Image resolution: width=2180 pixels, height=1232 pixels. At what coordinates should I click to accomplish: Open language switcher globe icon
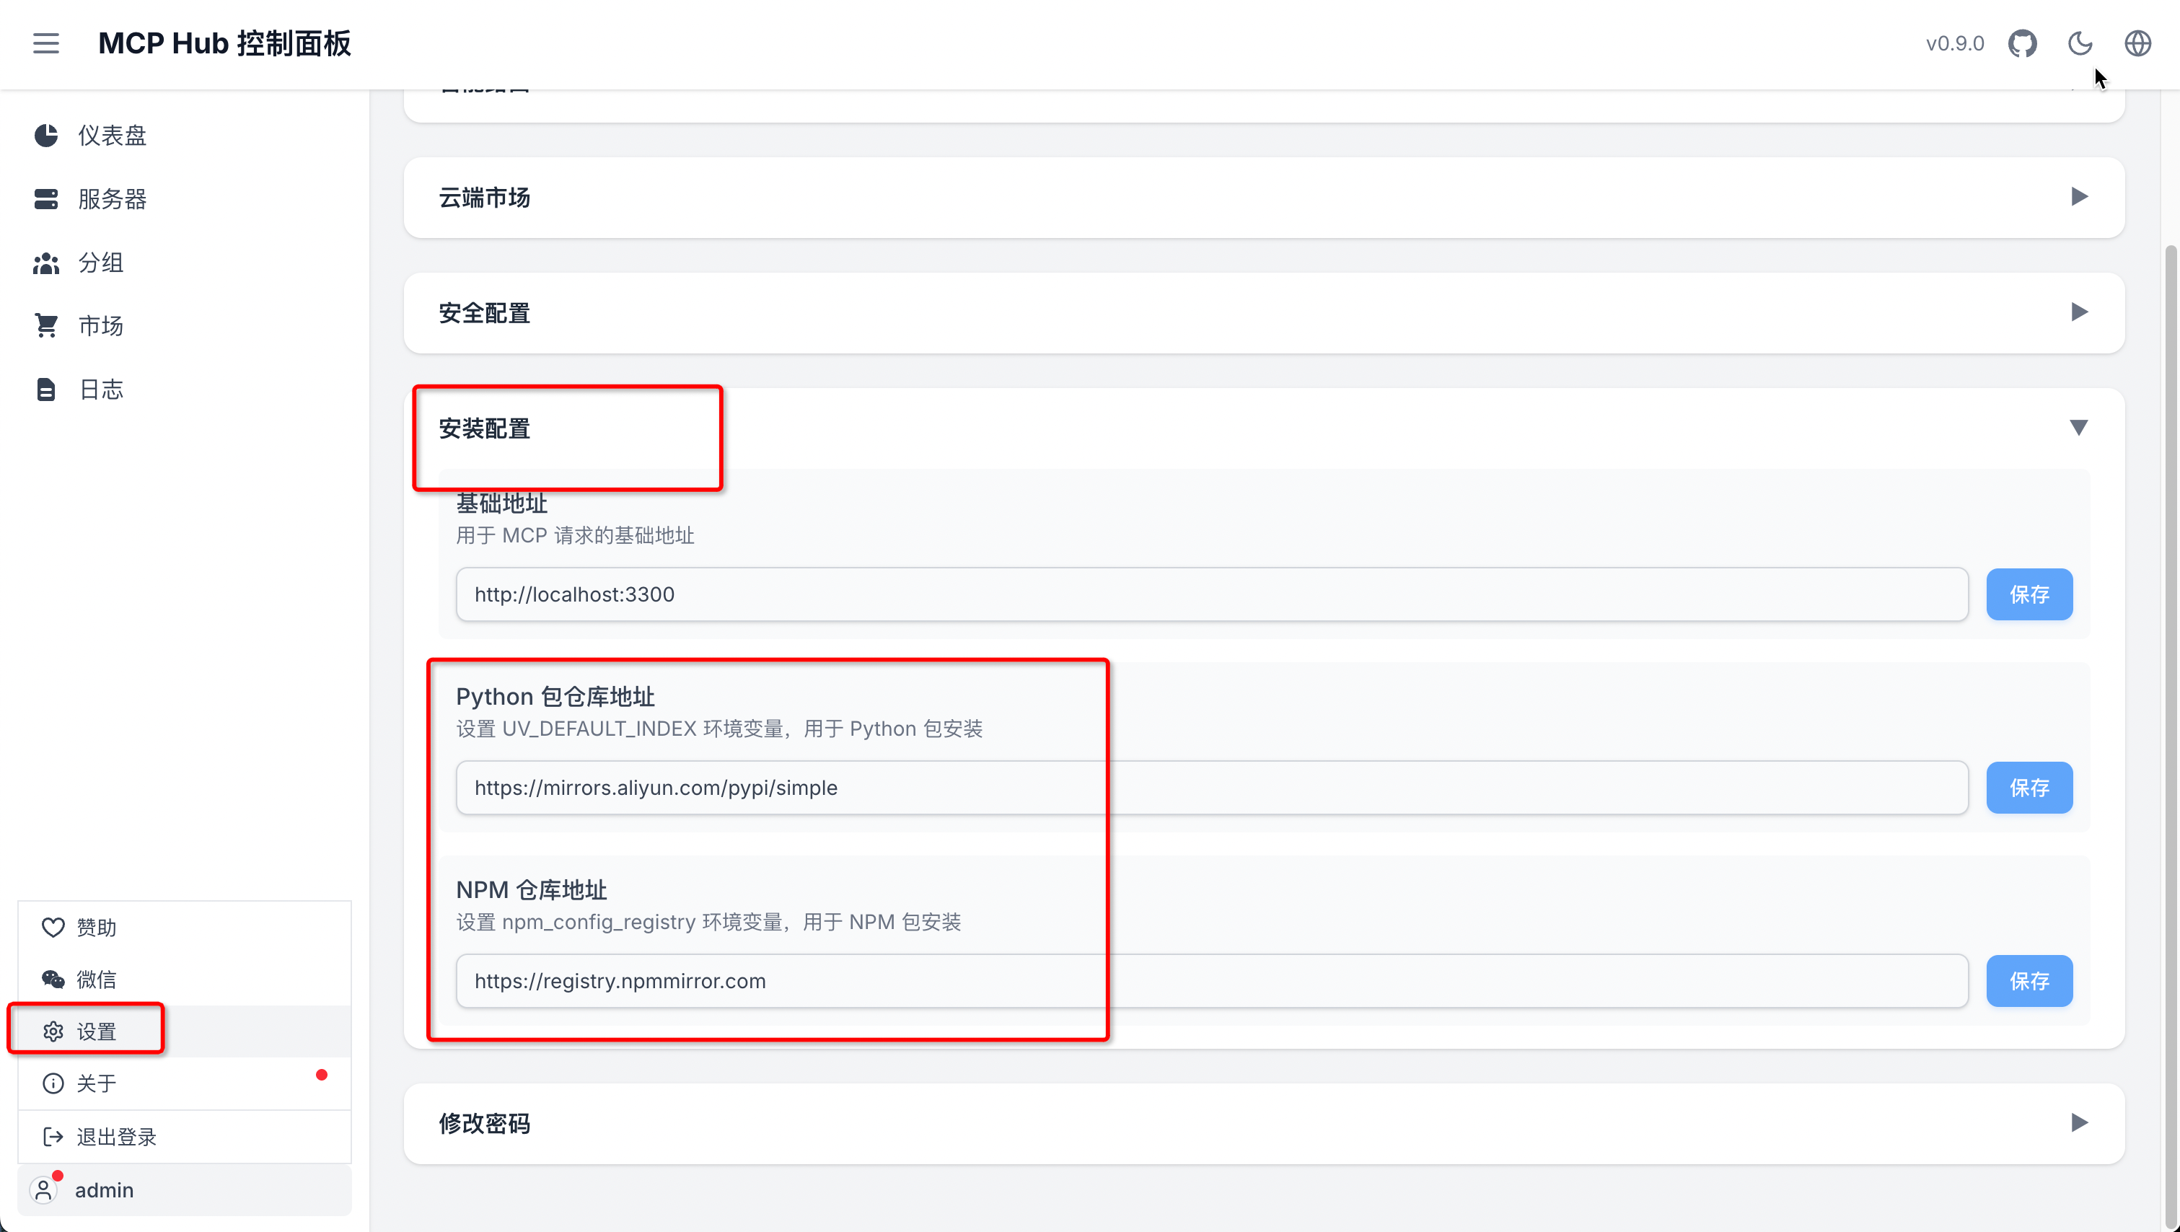[2137, 43]
